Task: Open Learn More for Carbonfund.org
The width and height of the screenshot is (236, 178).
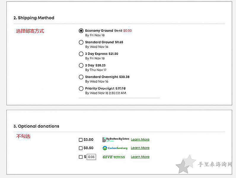Action: tap(140, 148)
